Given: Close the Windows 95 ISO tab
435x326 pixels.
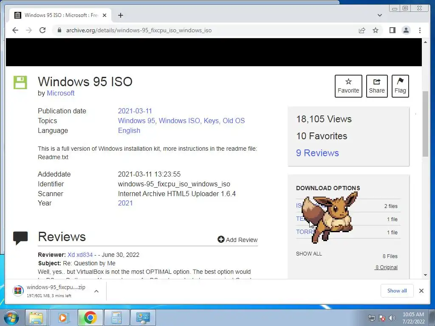Looking at the screenshot, I should [x=105, y=15].
